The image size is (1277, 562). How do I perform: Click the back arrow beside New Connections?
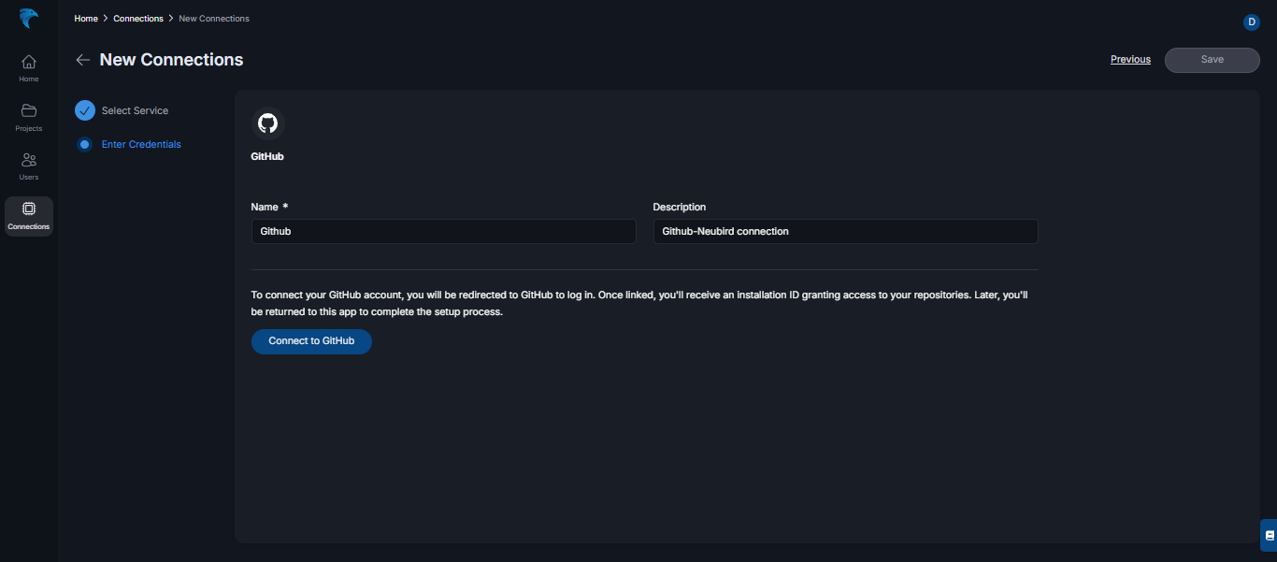83,60
